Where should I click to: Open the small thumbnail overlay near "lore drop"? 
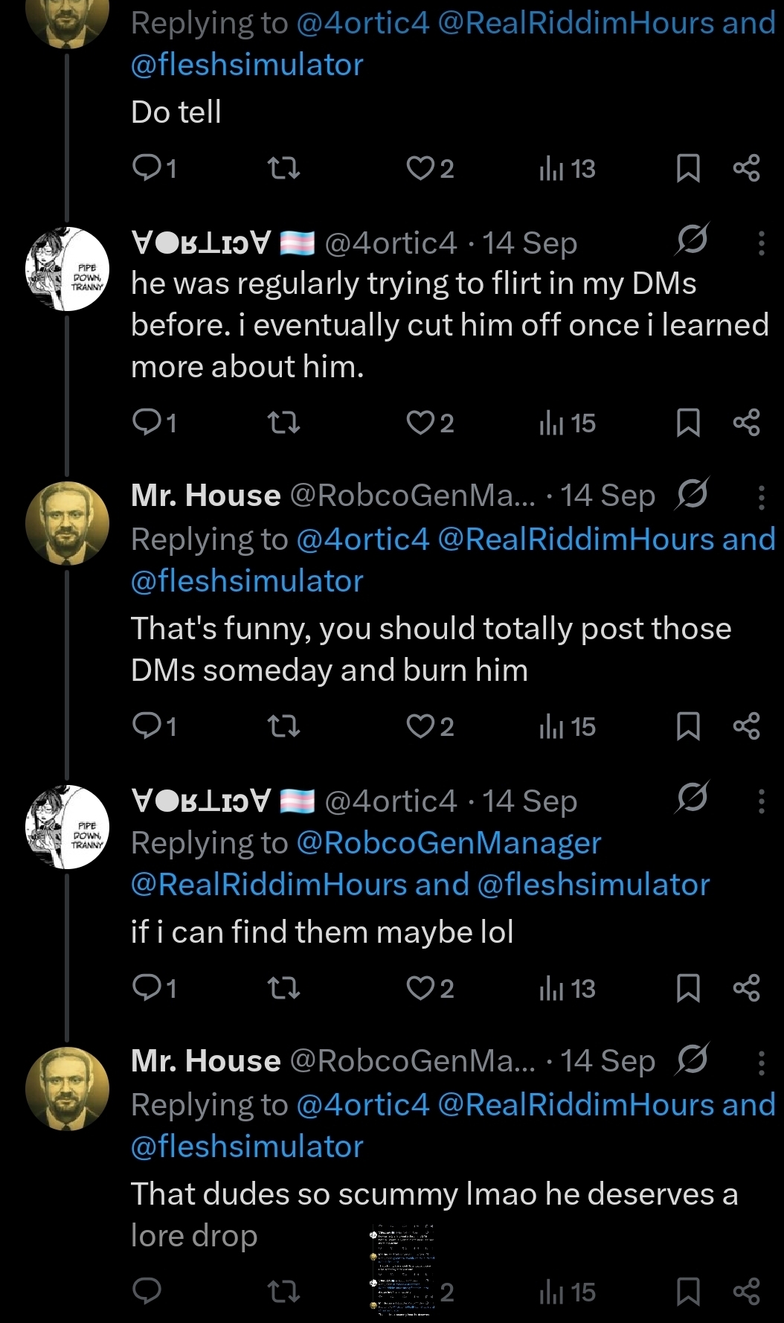(x=402, y=1270)
